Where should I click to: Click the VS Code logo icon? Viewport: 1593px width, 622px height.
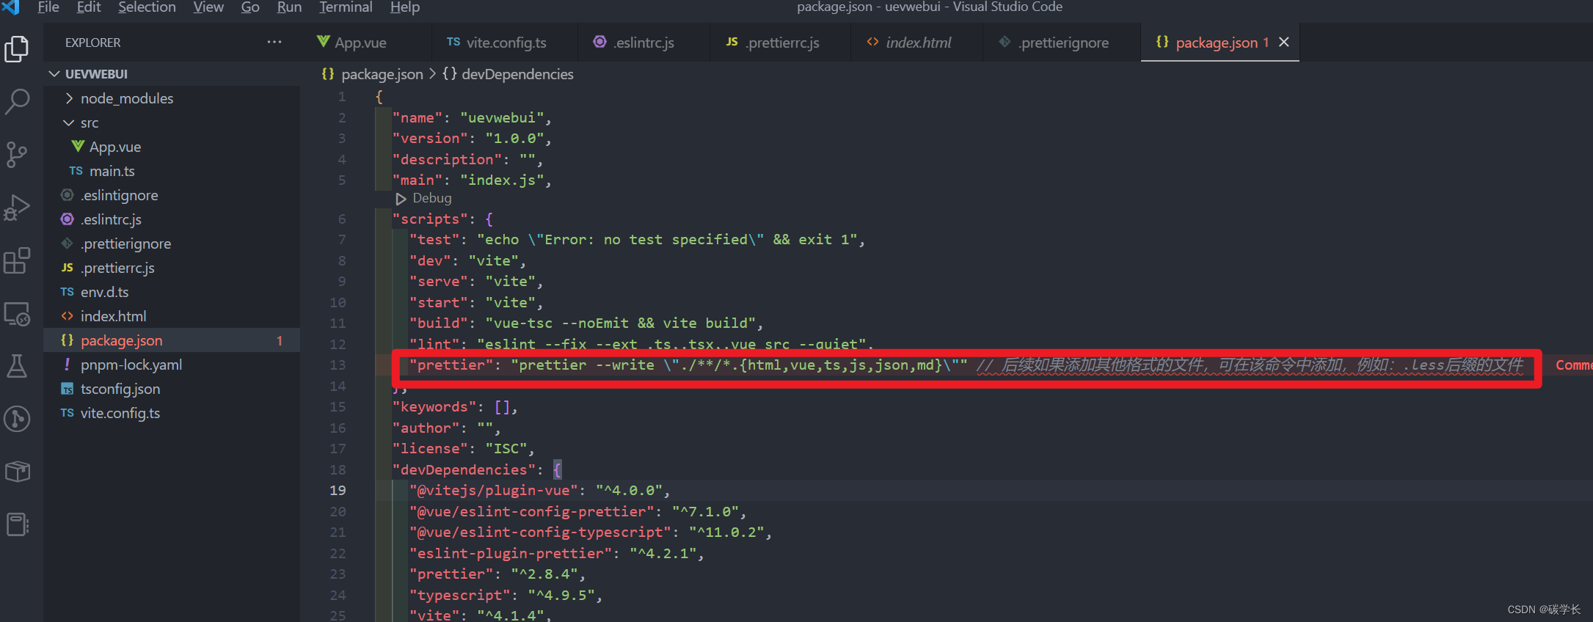(10, 7)
